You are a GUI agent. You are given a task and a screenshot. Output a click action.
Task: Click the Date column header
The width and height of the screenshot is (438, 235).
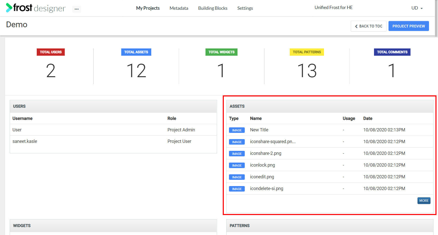click(368, 118)
